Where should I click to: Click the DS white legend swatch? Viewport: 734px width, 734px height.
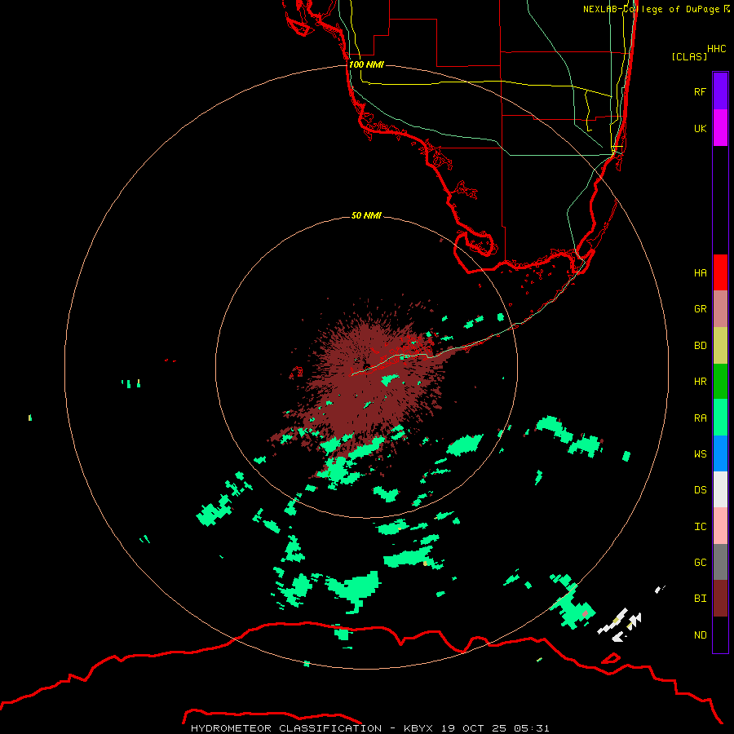click(x=720, y=489)
